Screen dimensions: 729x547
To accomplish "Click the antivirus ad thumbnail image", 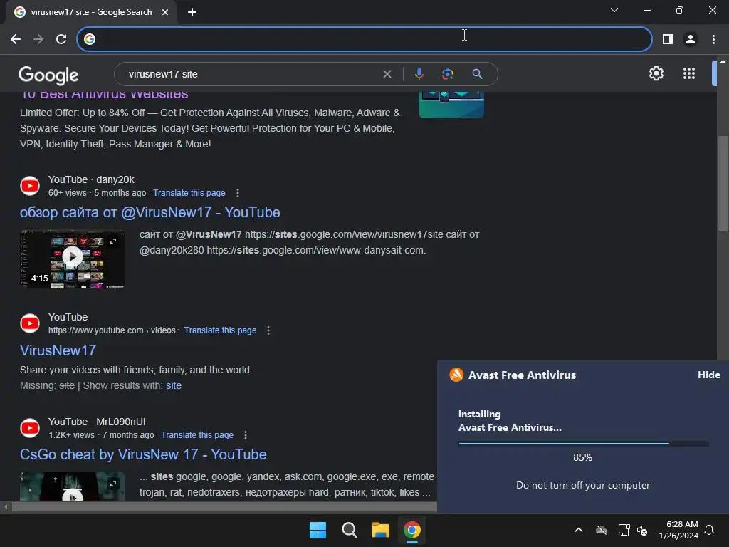I will [x=451, y=104].
